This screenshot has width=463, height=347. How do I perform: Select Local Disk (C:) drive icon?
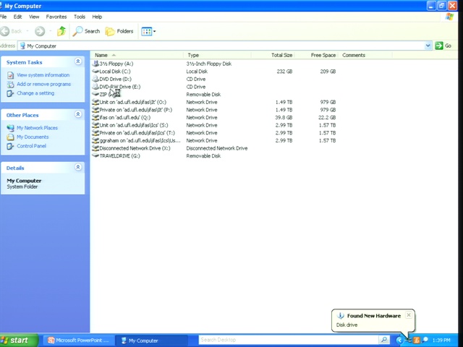pyautogui.click(x=95, y=71)
